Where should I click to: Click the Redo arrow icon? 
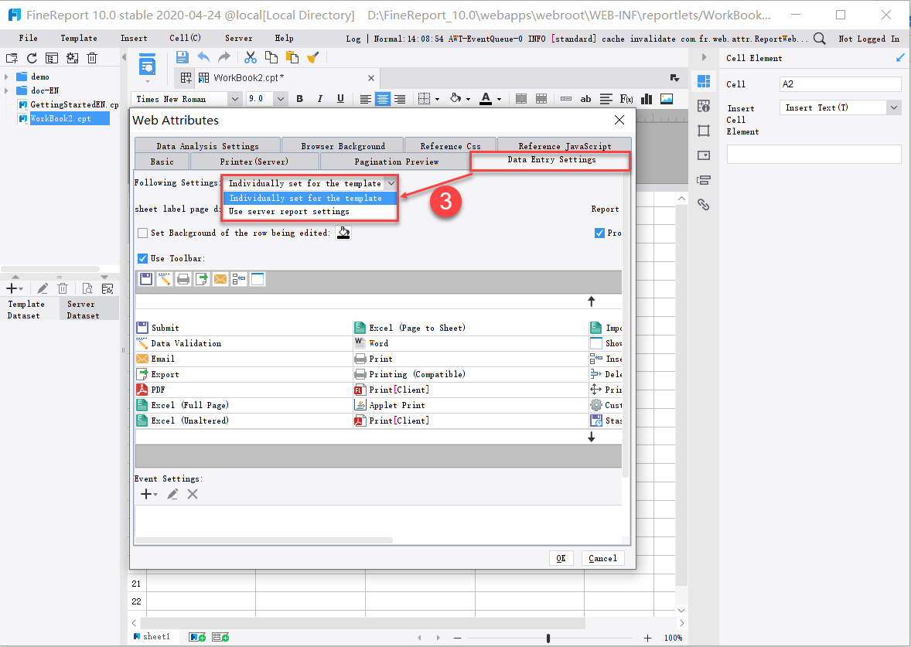[223, 57]
